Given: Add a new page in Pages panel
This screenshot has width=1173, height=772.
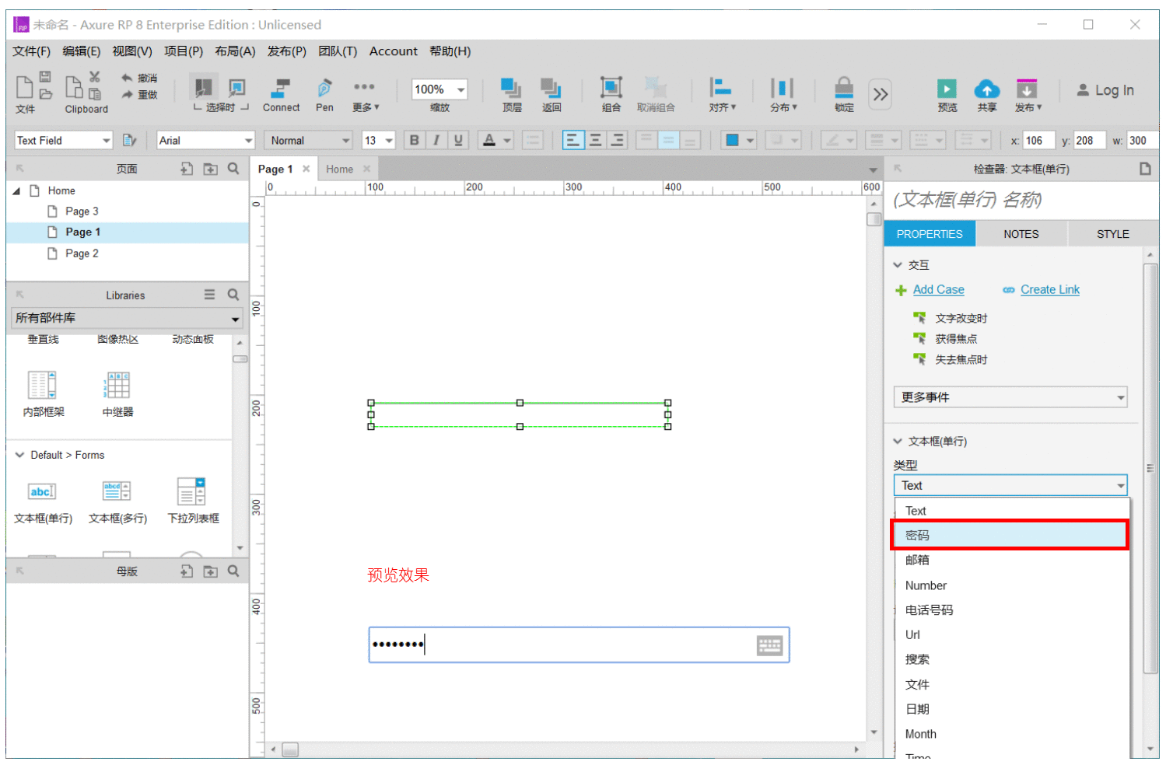Looking at the screenshot, I should click(x=187, y=169).
